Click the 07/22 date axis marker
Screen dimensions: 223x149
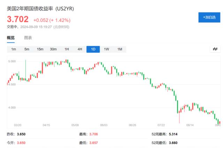coord(161,125)
